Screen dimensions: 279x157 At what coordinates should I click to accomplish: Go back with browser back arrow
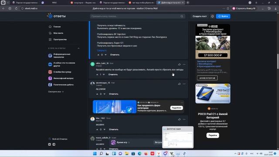[3, 8]
